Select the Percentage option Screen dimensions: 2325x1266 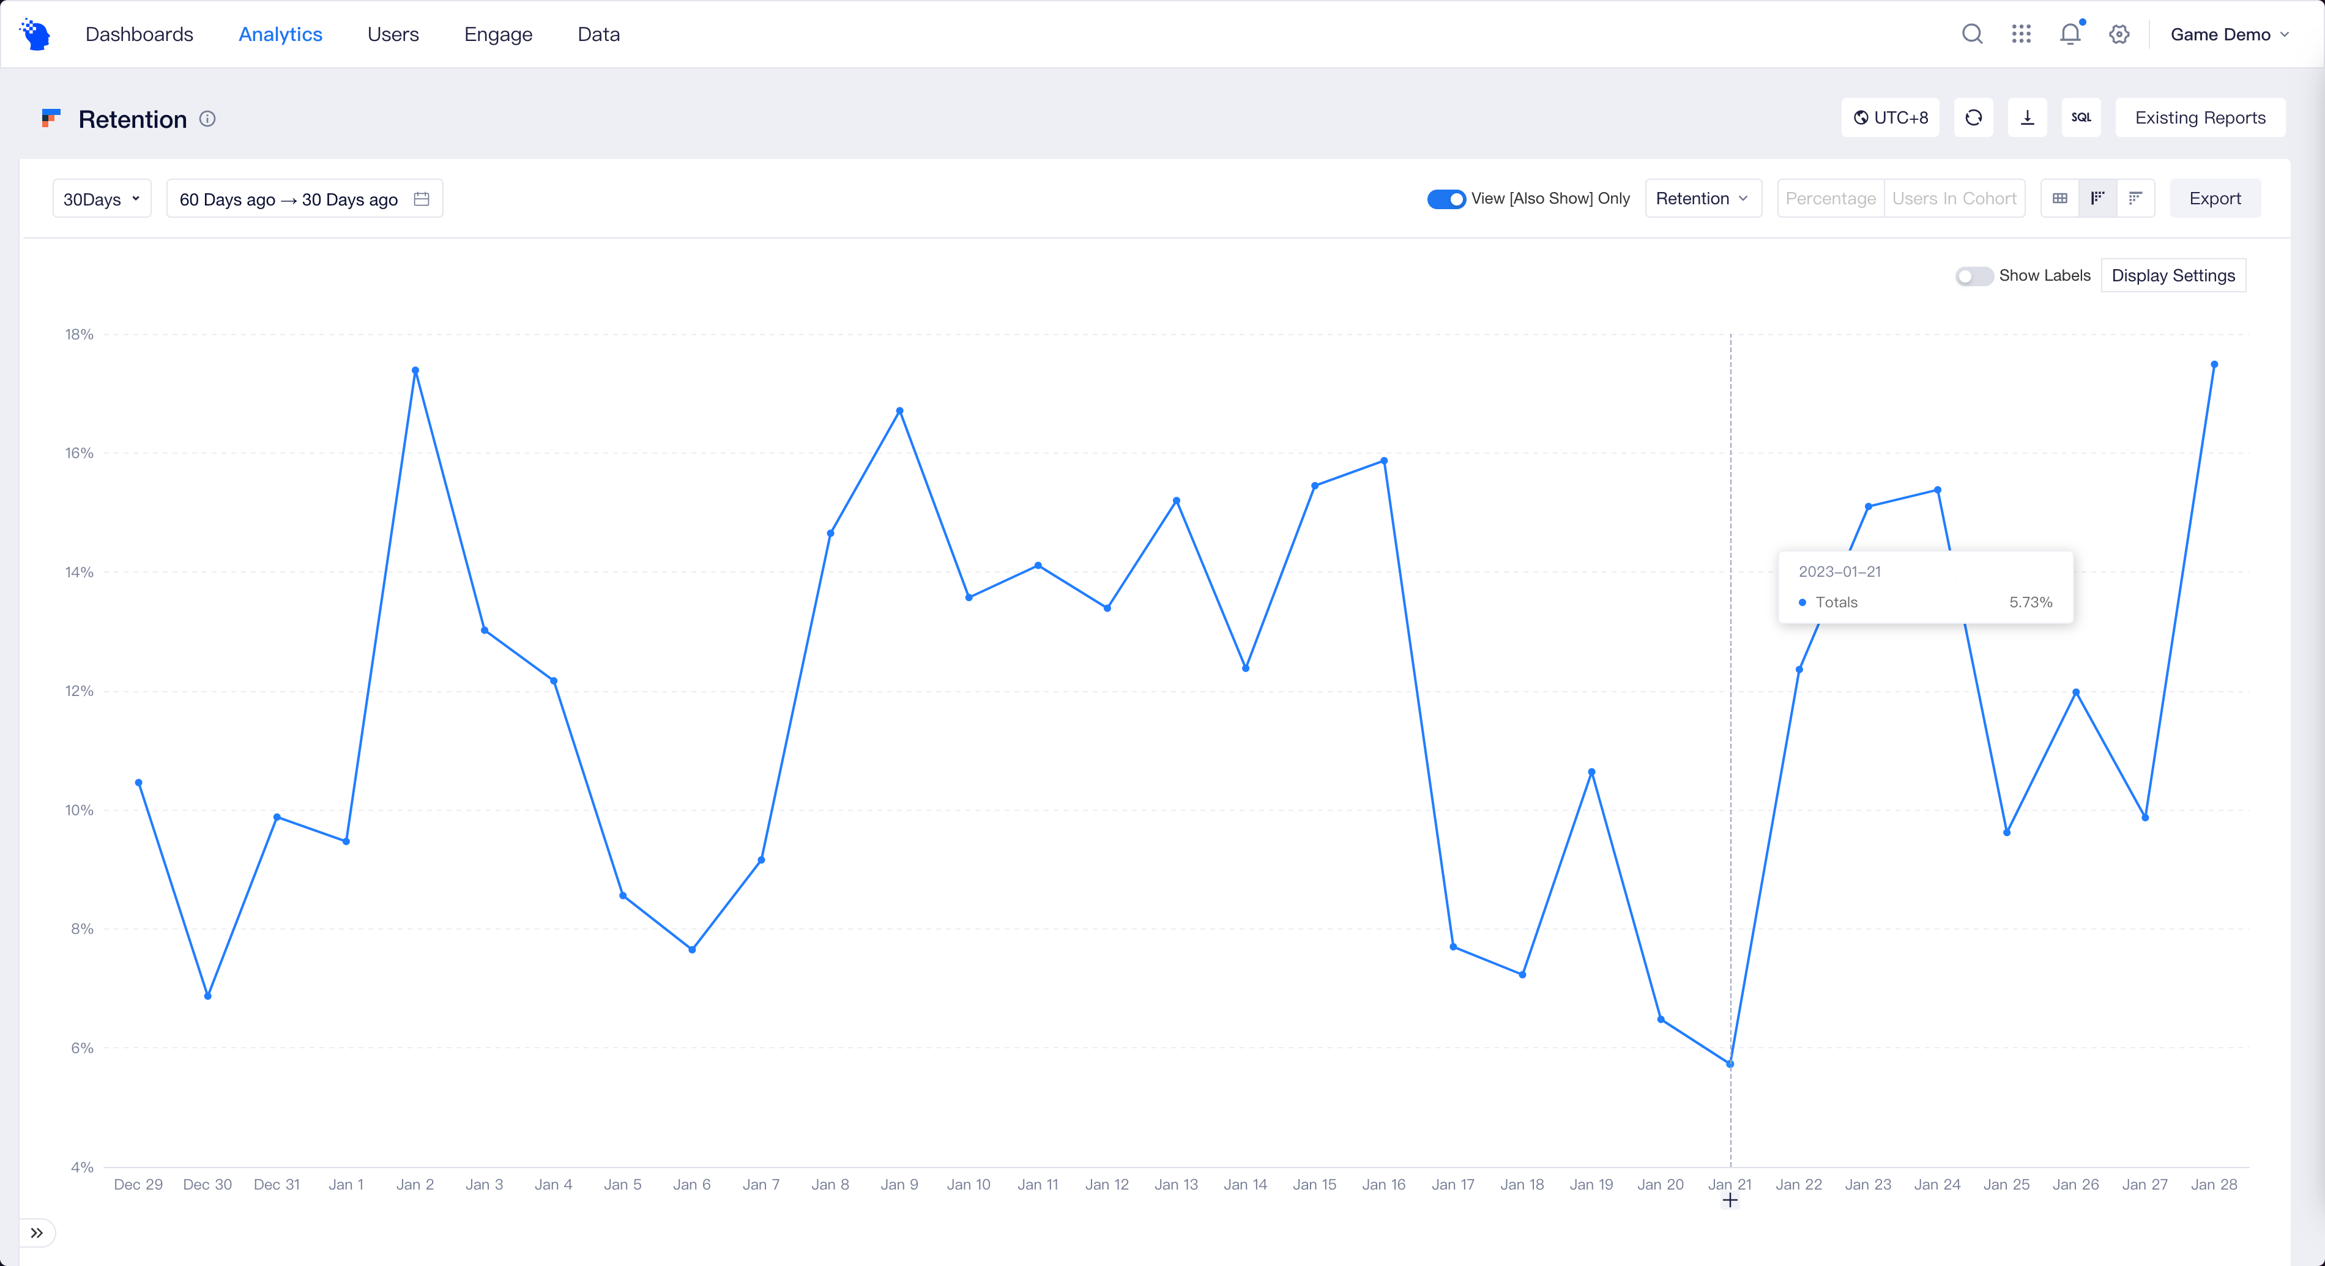pyautogui.click(x=1831, y=199)
